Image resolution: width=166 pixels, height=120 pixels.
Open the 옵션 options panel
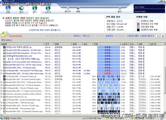[120, 10]
